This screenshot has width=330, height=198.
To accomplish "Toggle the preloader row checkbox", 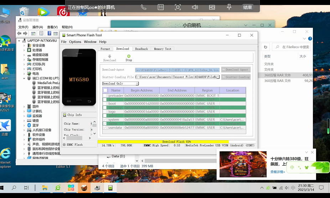I will coord(105,95).
